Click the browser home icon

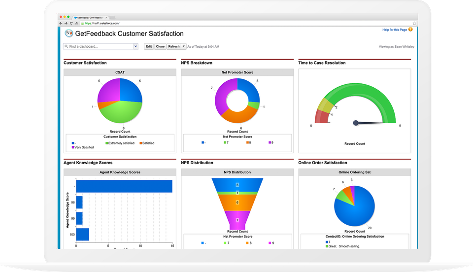click(76, 23)
